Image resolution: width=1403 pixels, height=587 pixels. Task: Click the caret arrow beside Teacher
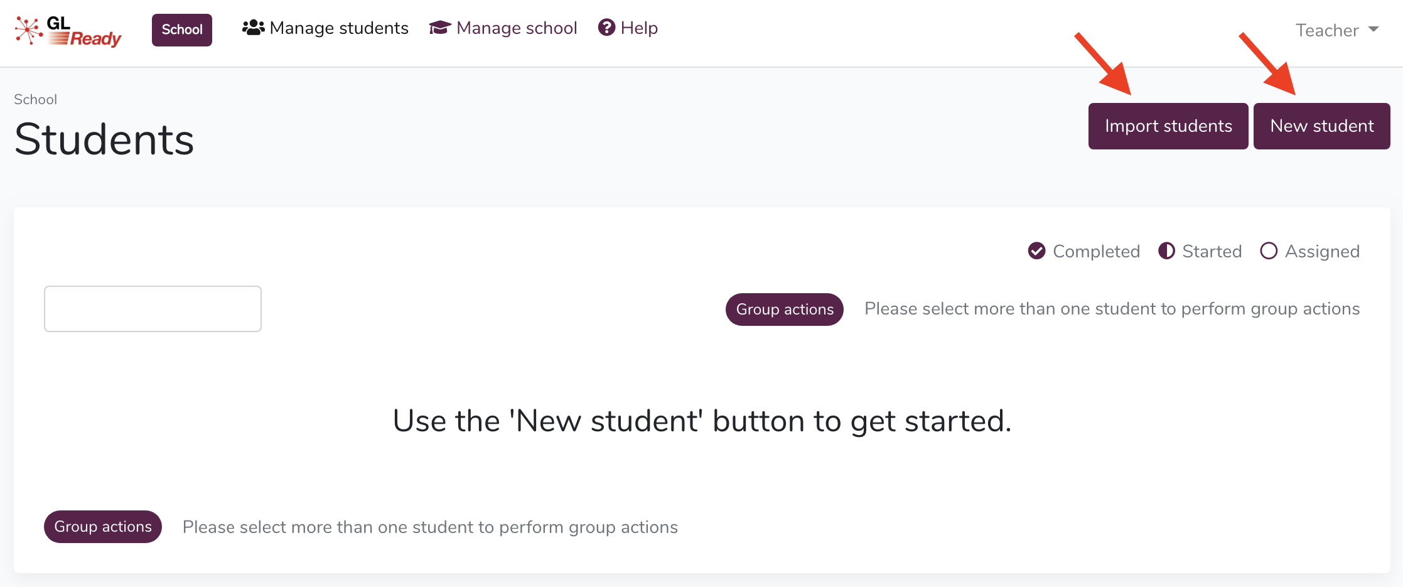click(1373, 30)
